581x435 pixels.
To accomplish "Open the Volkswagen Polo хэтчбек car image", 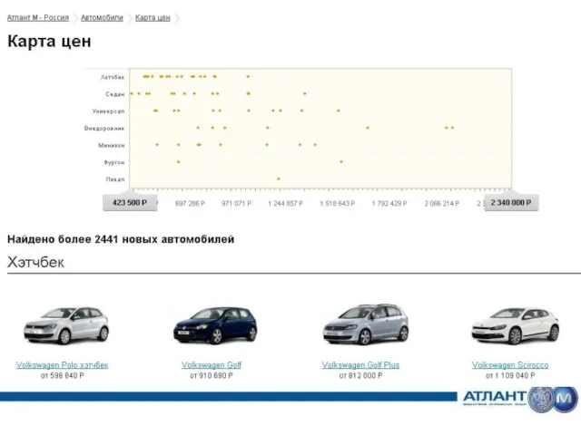I will (64, 325).
